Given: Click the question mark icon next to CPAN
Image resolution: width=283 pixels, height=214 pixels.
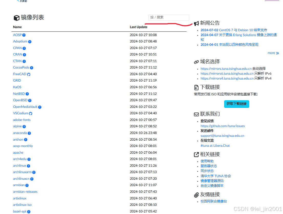Looking at the screenshot, I should 24,48.
